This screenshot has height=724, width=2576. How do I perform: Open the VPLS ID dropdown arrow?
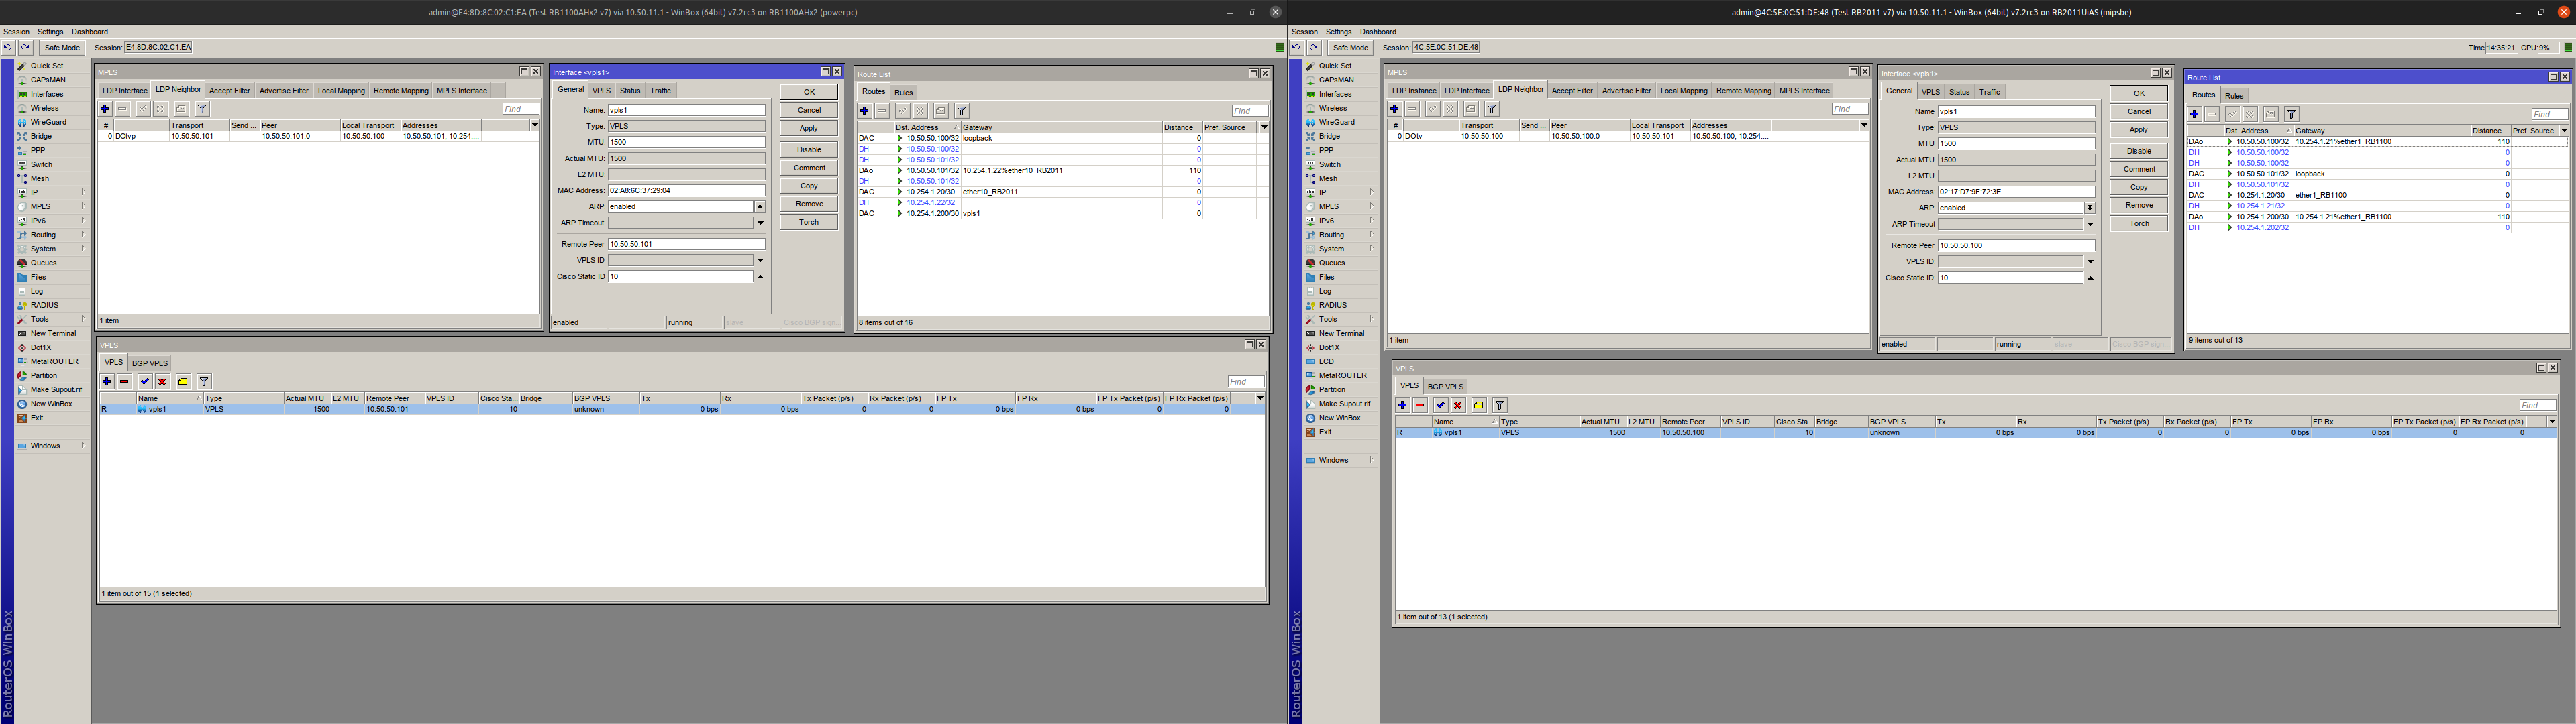coord(761,259)
